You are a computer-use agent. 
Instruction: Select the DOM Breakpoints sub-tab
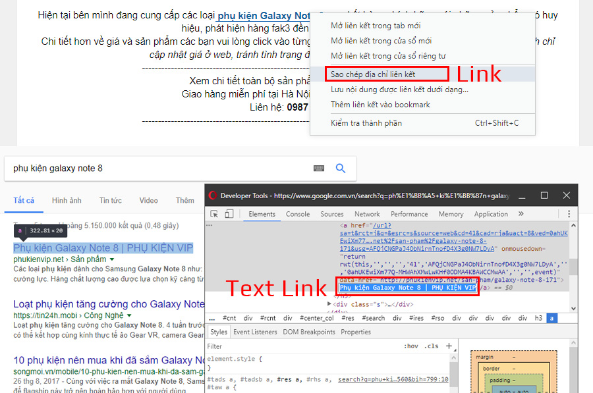point(309,332)
